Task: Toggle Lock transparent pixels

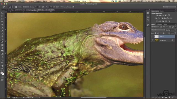Action: (x=155, y=33)
